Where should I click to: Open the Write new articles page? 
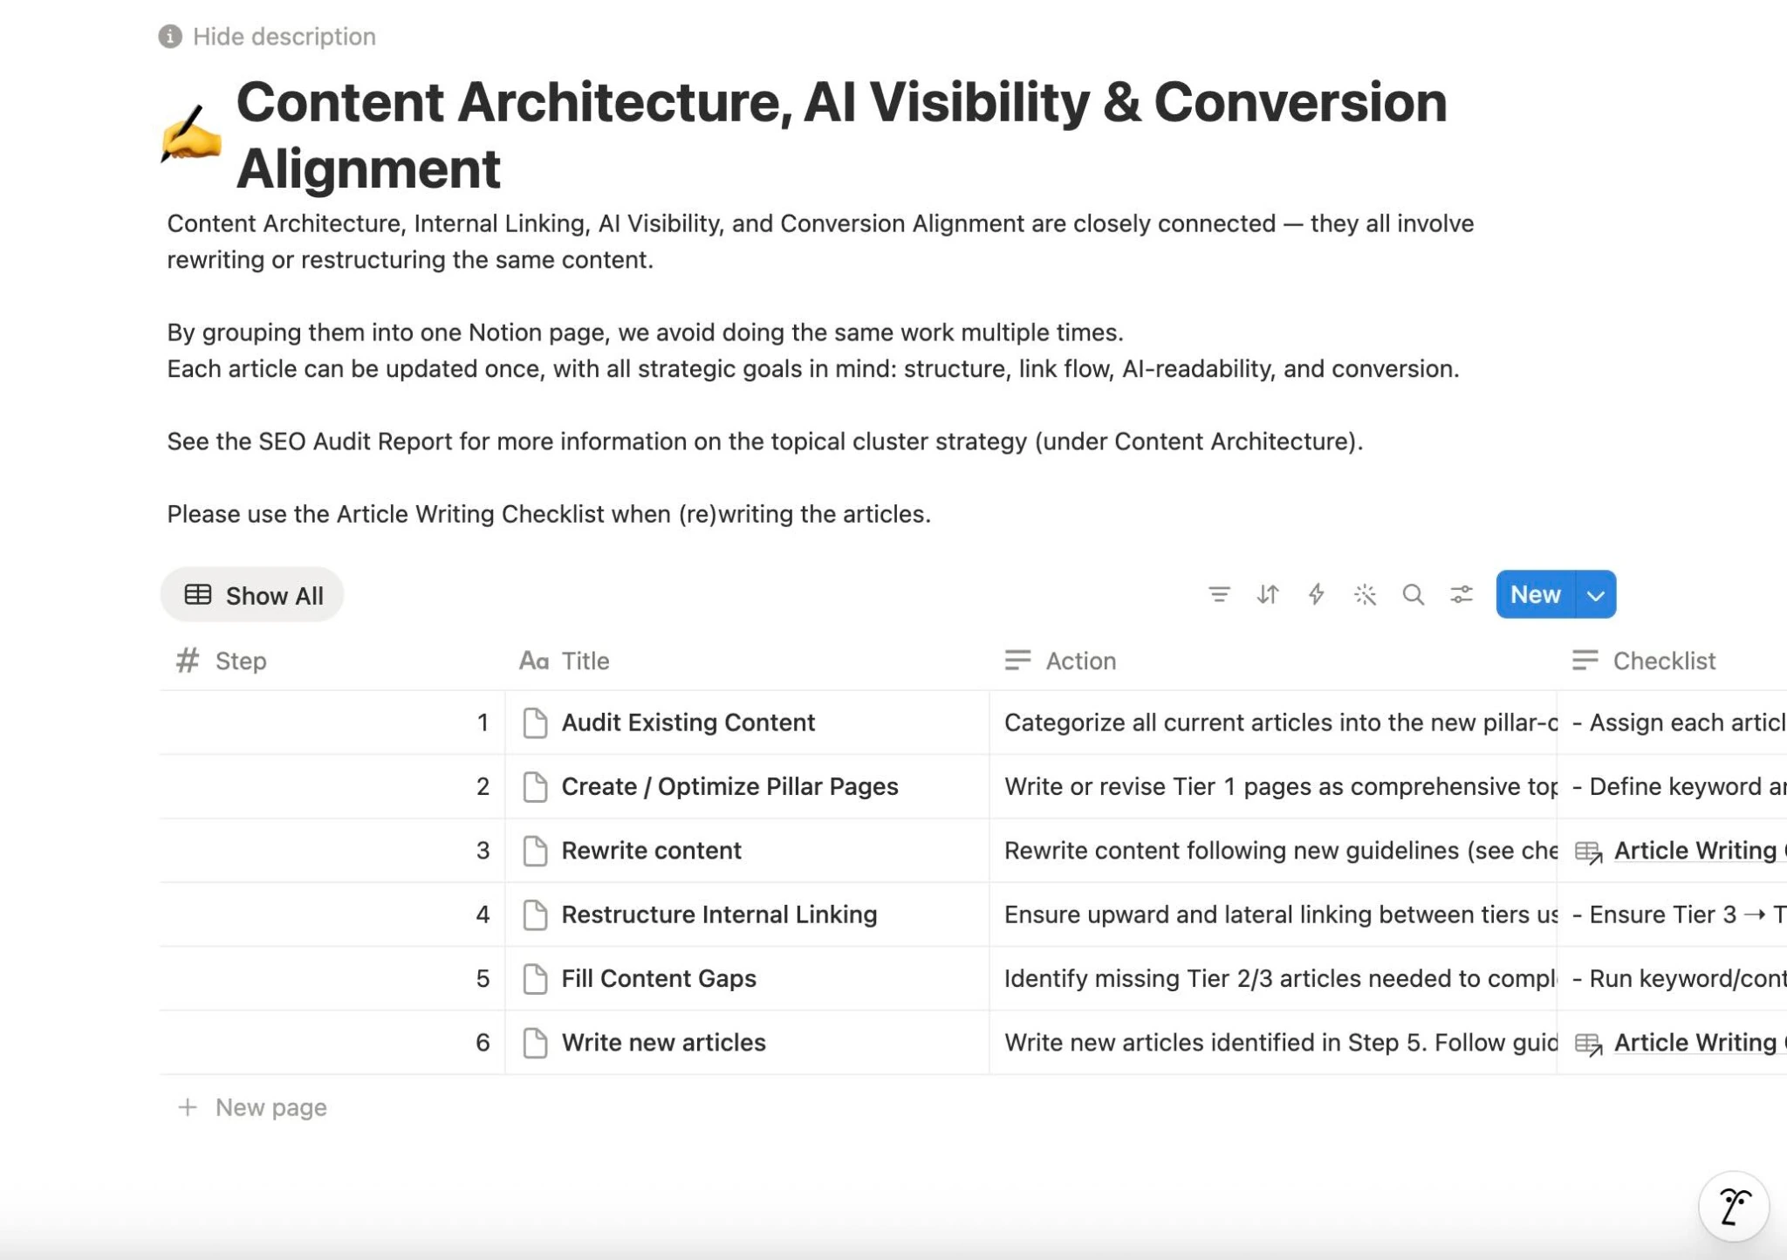663,1043
